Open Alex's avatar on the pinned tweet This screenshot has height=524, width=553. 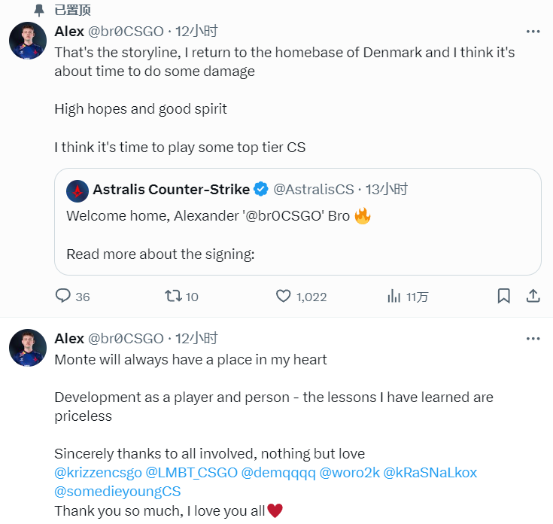pos(28,41)
